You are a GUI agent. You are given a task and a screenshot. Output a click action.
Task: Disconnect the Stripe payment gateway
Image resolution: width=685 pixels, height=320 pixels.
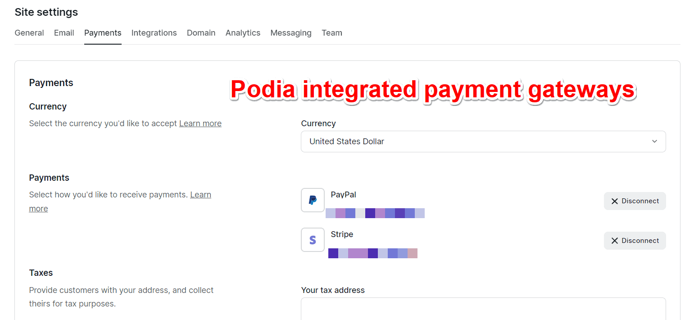(635, 241)
